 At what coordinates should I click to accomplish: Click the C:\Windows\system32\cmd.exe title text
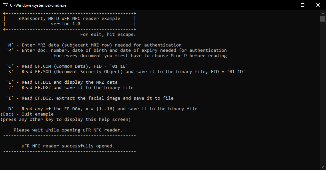(38, 5)
